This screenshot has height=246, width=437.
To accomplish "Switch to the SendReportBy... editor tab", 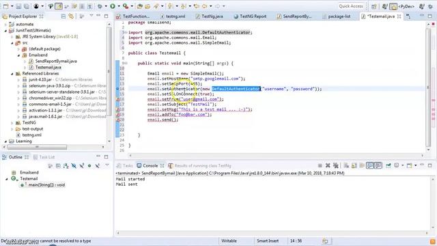I will coord(294,16).
